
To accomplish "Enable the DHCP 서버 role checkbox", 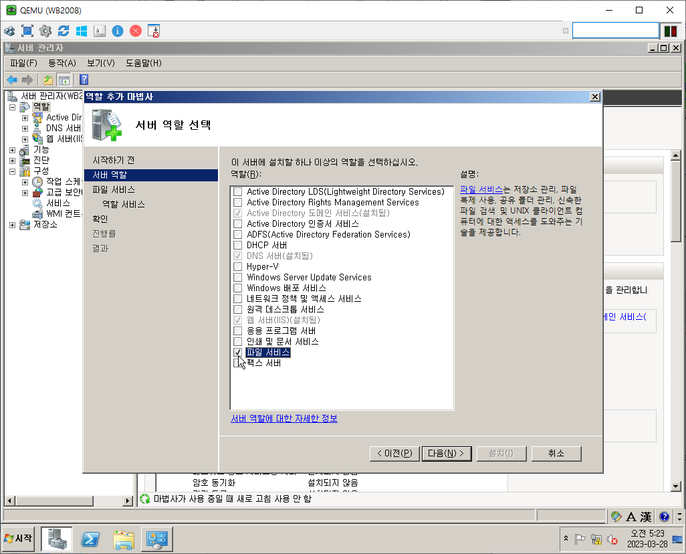I will pos(237,246).
